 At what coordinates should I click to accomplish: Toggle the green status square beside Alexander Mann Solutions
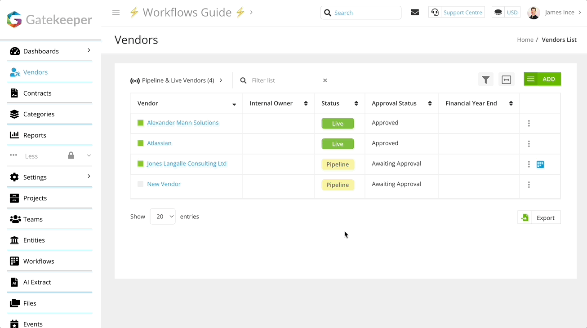(140, 122)
